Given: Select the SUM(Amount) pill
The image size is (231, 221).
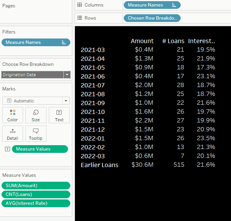Looking at the screenshot, I should 36,186.
